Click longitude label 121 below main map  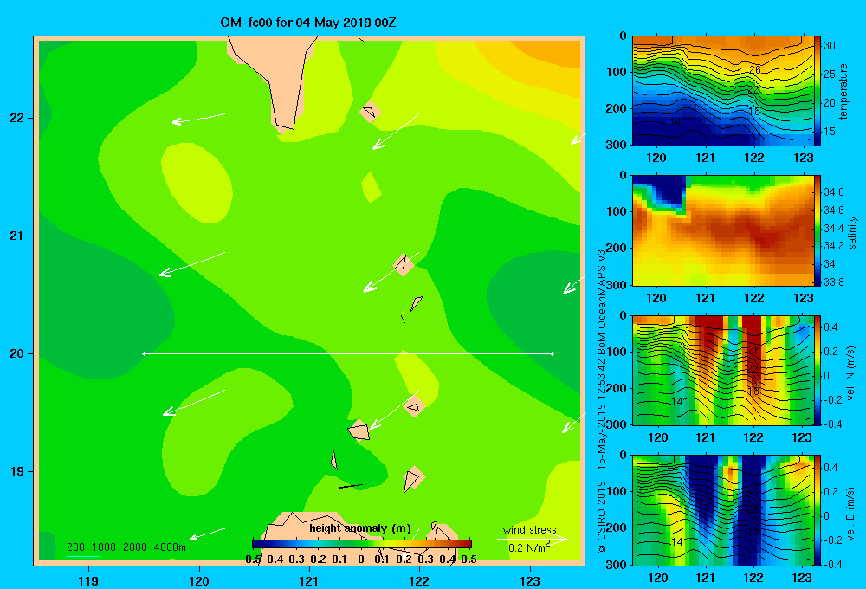309,580
